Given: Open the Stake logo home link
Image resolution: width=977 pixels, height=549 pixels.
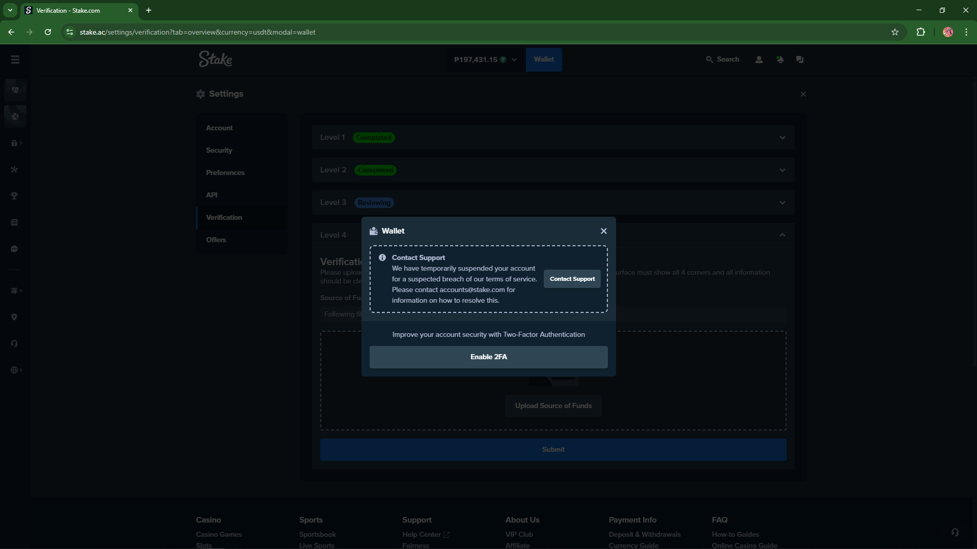Looking at the screenshot, I should pyautogui.click(x=215, y=59).
